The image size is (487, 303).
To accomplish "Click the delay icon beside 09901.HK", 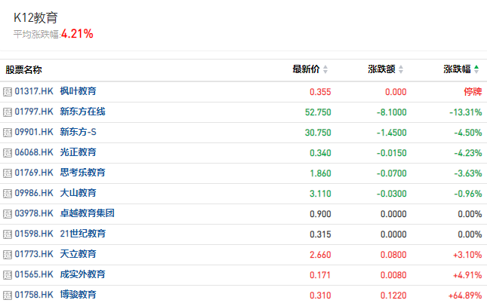I will pyautogui.click(x=8, y=133).
